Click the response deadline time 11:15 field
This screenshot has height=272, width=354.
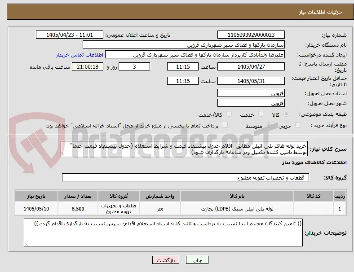pos(183,66)
